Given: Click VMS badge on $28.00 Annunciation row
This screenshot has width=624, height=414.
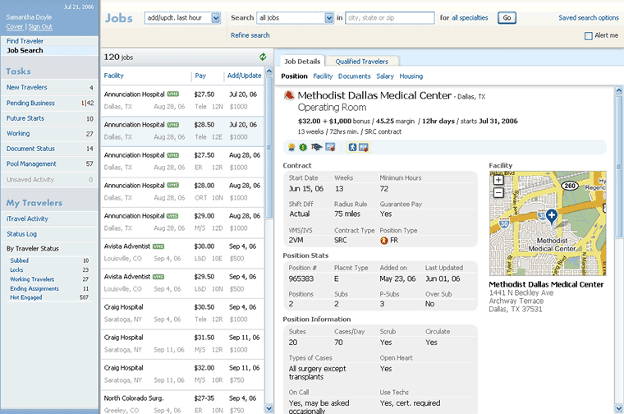Looking at the screenshot, I should pos(172,185).
